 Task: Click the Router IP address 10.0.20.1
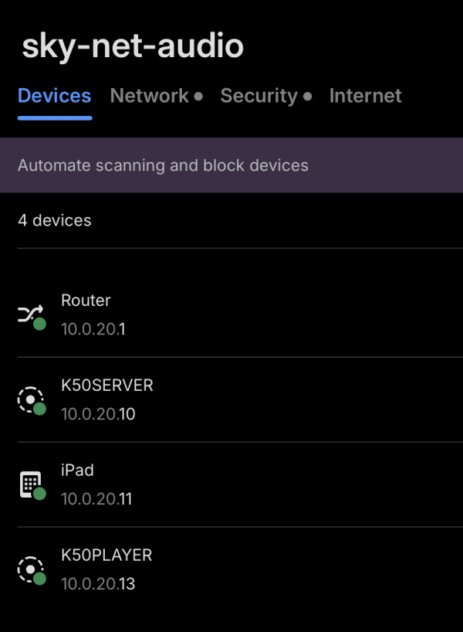coord(93,329)
